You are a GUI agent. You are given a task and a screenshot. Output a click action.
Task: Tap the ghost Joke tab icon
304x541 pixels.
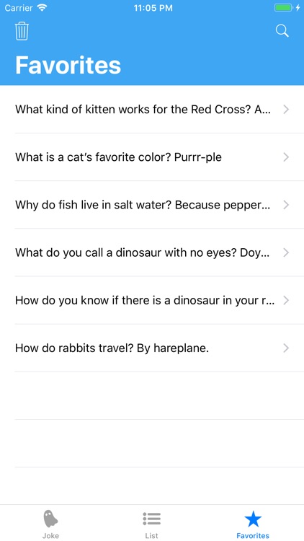tap(50, 519)
